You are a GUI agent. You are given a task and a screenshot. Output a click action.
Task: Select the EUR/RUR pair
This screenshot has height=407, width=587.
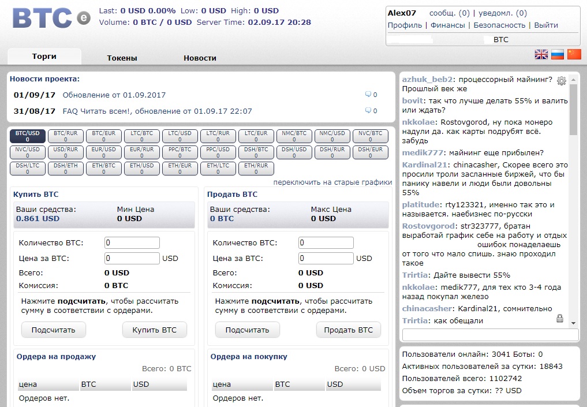tap(142, 152)
